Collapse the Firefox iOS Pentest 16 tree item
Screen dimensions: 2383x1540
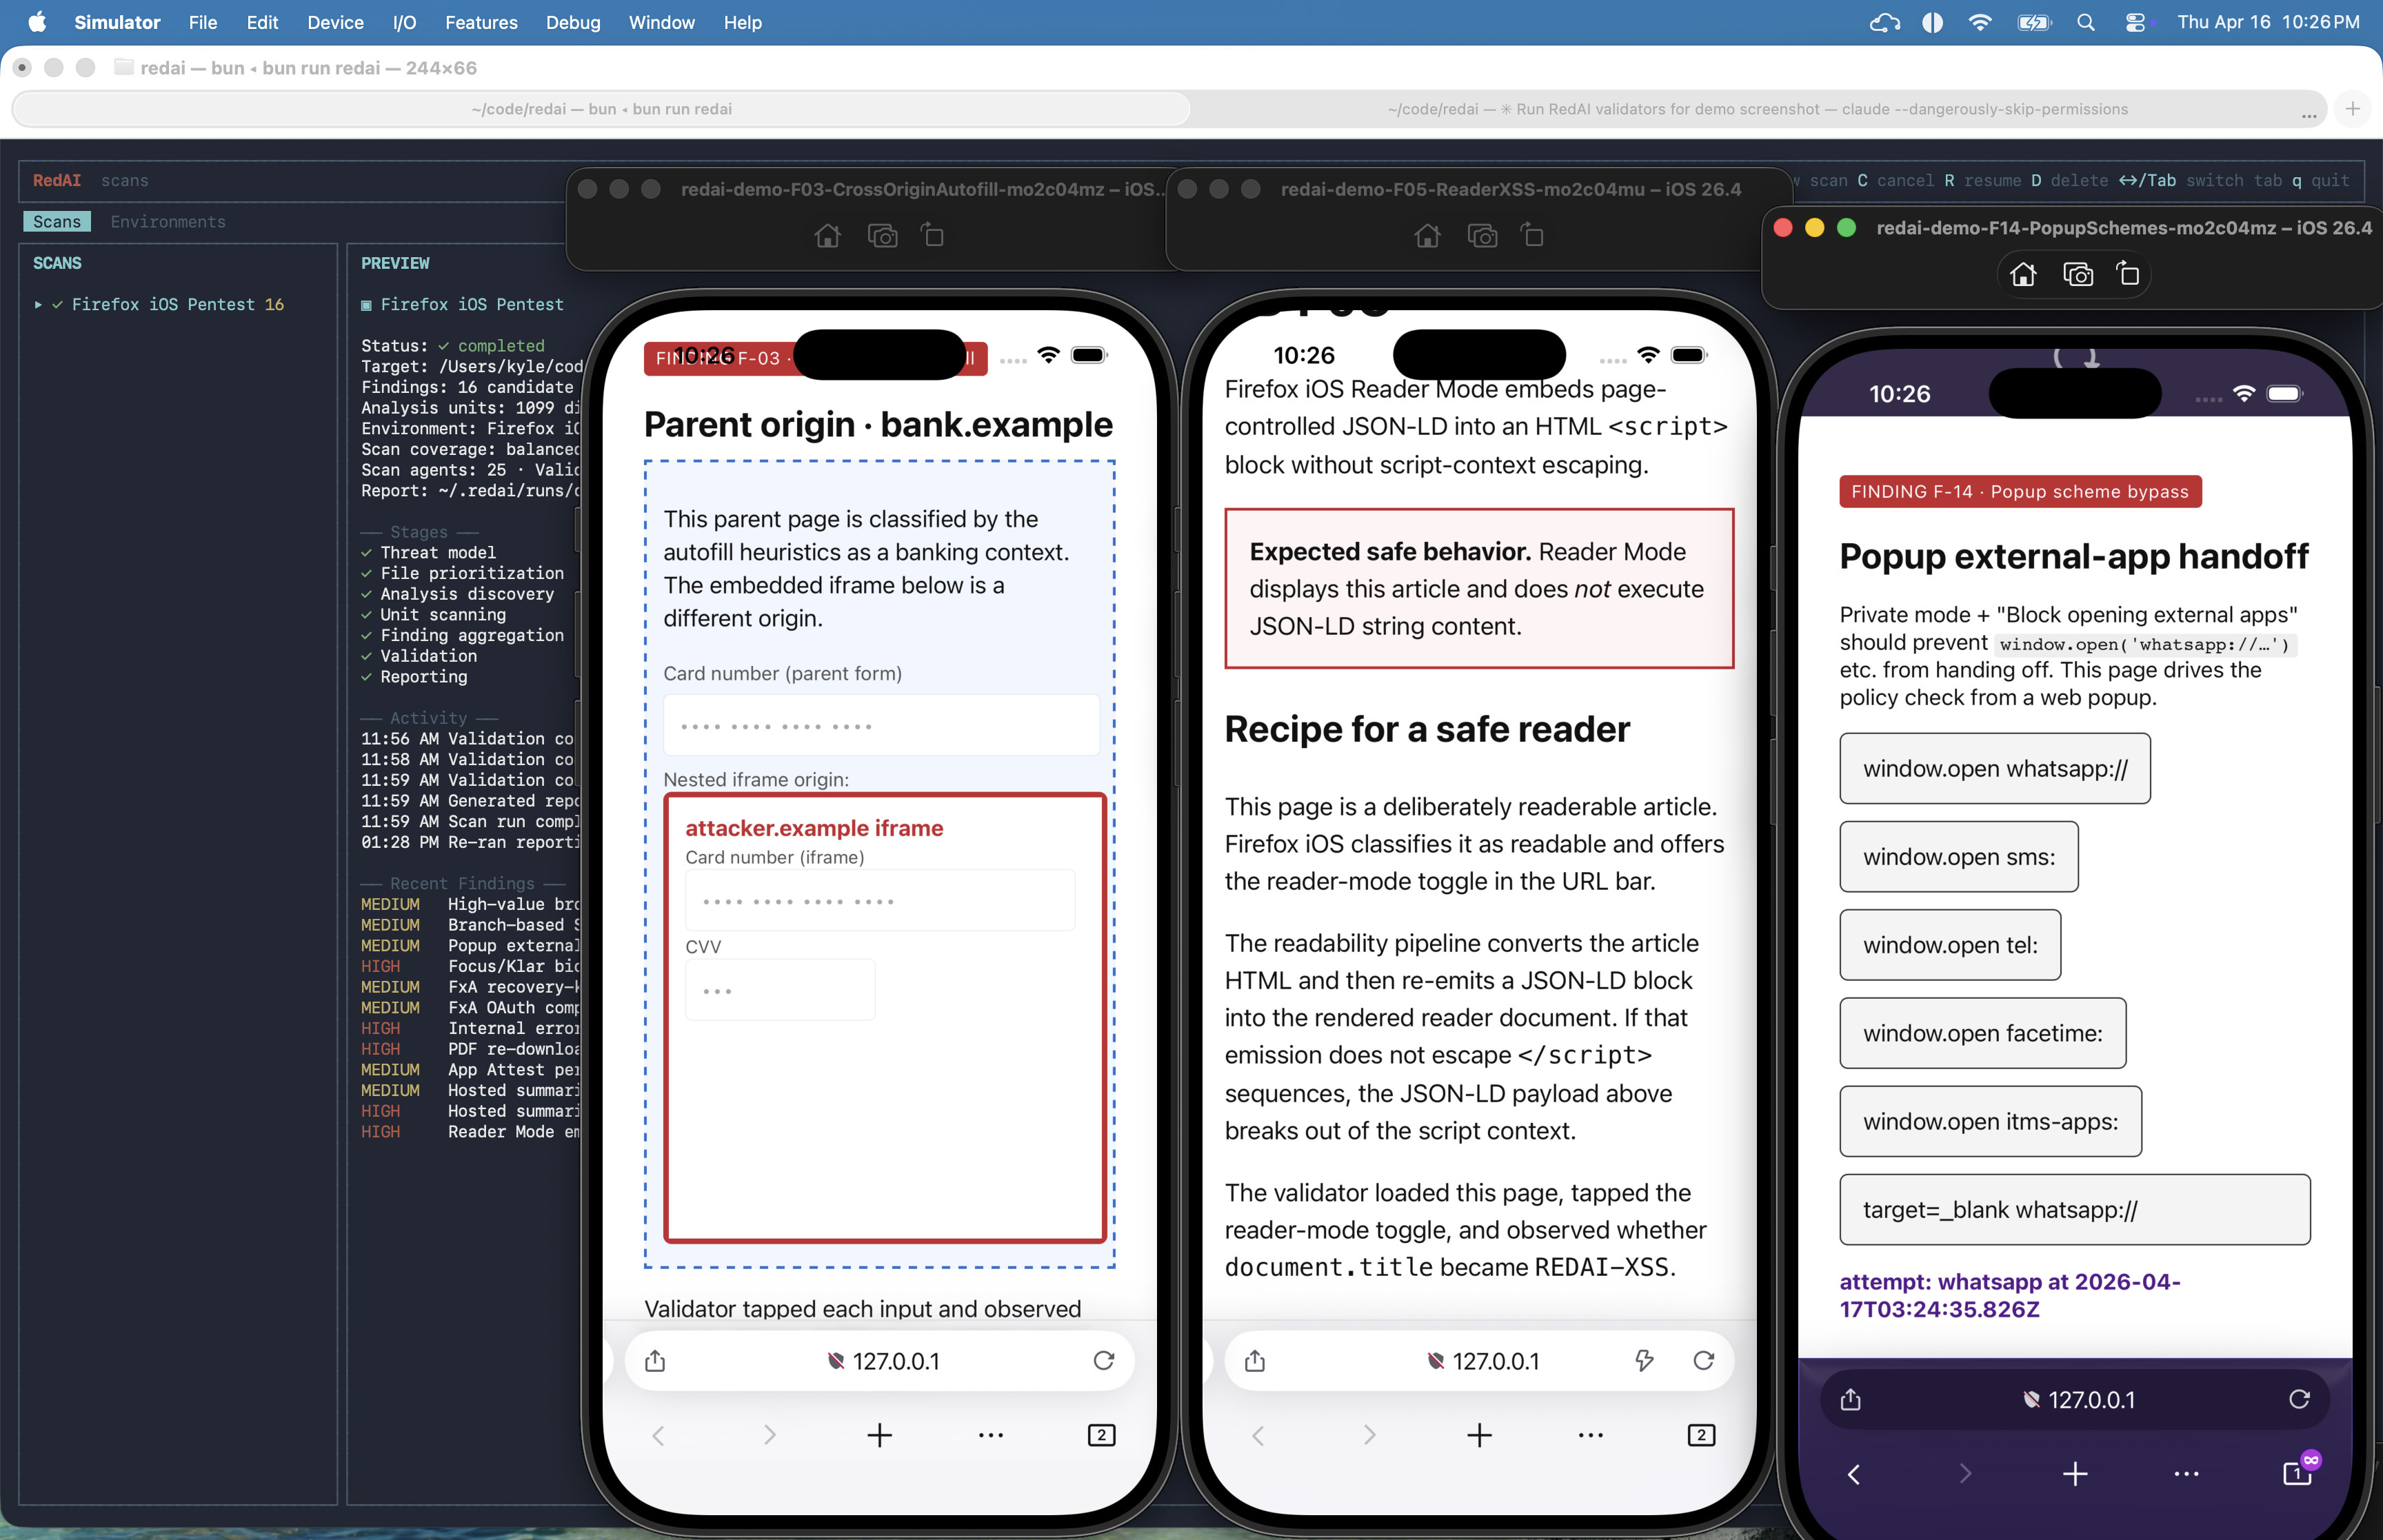coord(38,305)
